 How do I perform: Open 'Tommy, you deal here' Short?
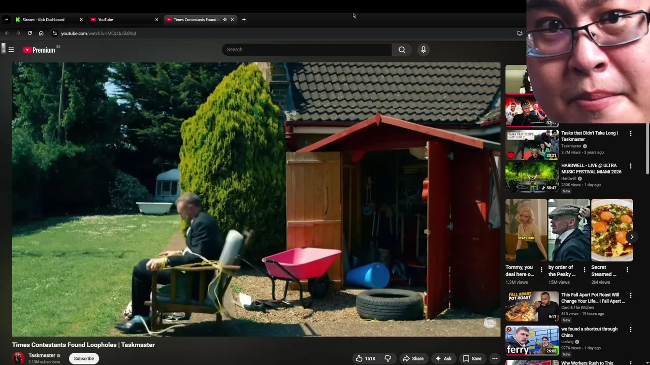coord(526,230)
